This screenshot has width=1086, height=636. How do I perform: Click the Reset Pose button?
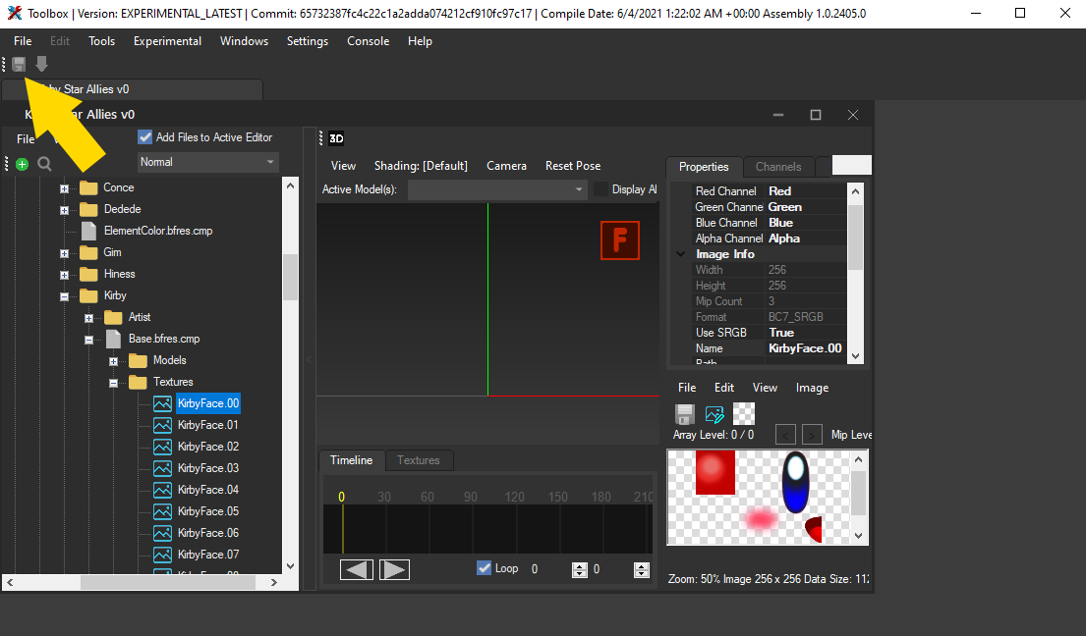tap(572, 165)
